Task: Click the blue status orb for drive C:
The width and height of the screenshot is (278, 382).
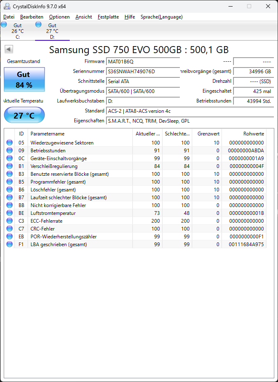Action: coord(4,24)
